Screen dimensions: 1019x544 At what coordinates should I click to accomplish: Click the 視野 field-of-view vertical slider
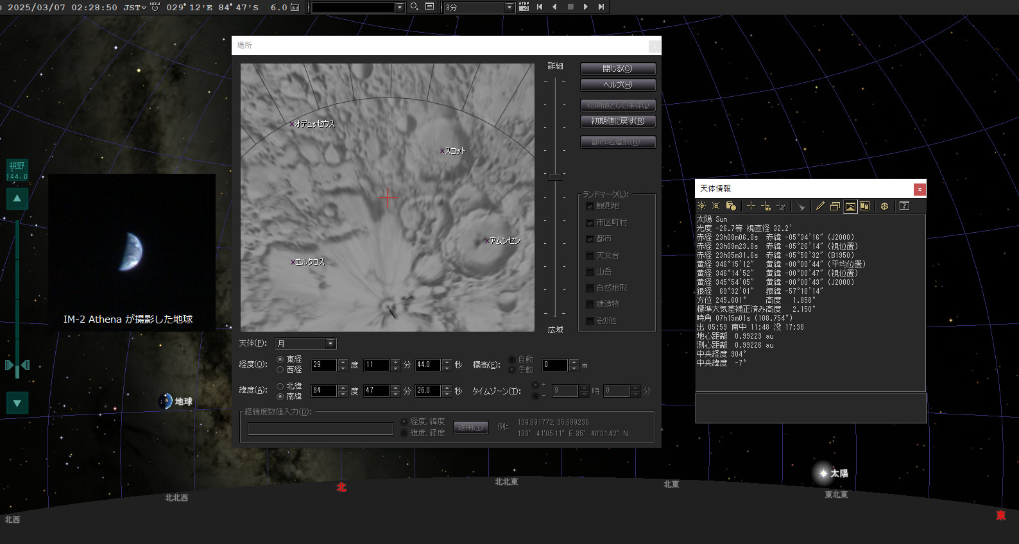[x=17, y=298]
